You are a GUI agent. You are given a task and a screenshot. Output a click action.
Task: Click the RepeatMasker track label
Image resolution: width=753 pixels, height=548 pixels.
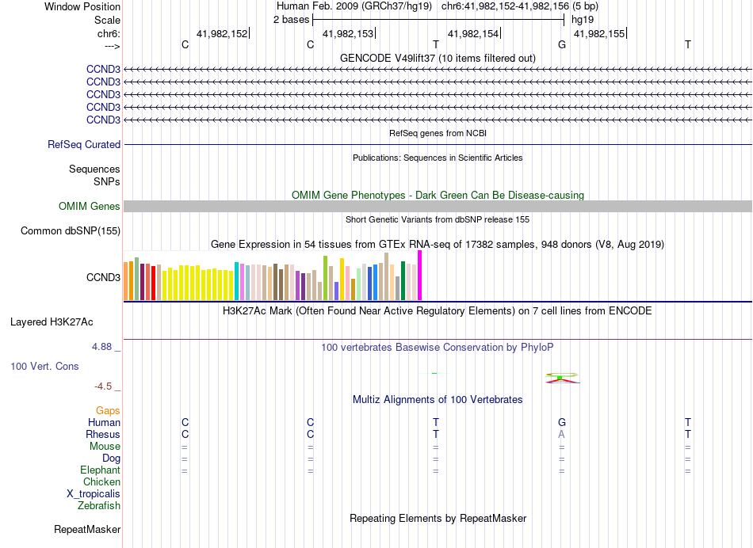click(87, 529)
